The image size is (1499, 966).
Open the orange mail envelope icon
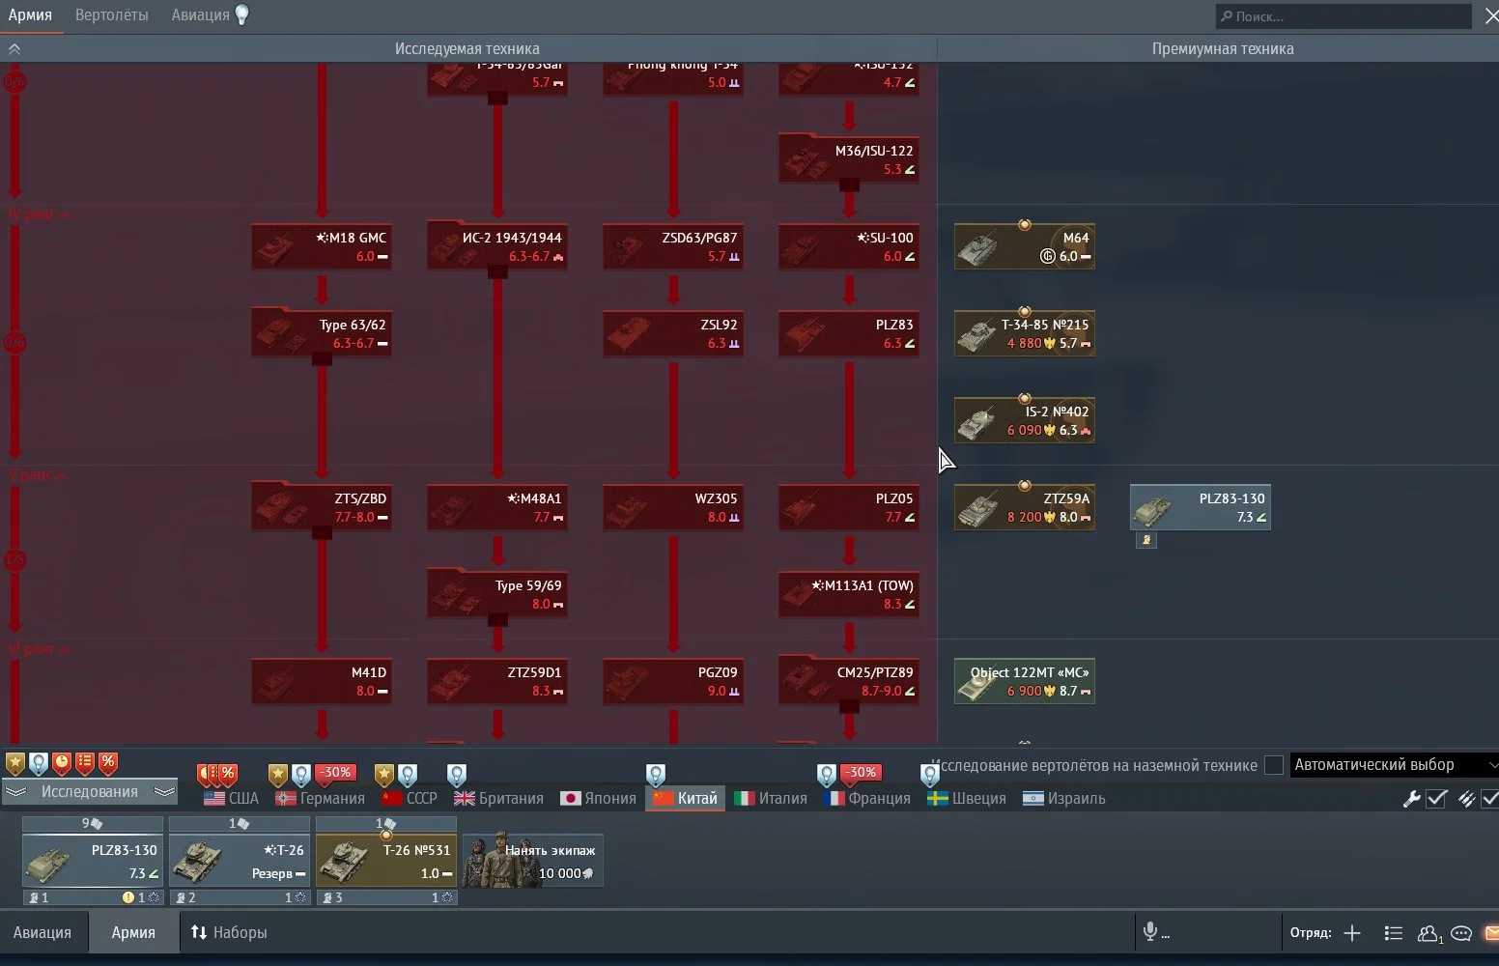point(1491,933)
